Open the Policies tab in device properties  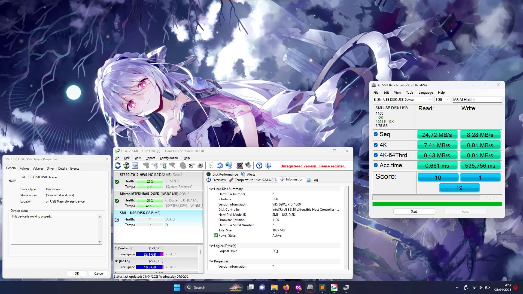(x=24, y=169)
